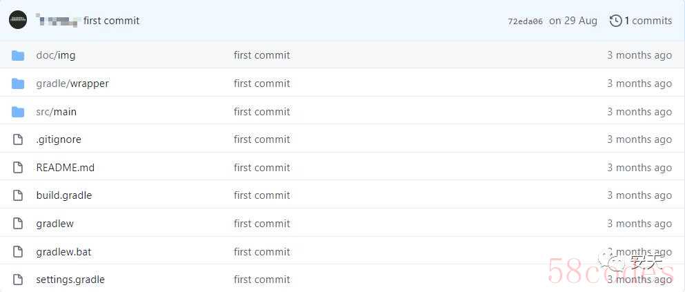The image size is (685, 292).
Task: Open the settings.gradle file
Action: click(x=70, y=280)
